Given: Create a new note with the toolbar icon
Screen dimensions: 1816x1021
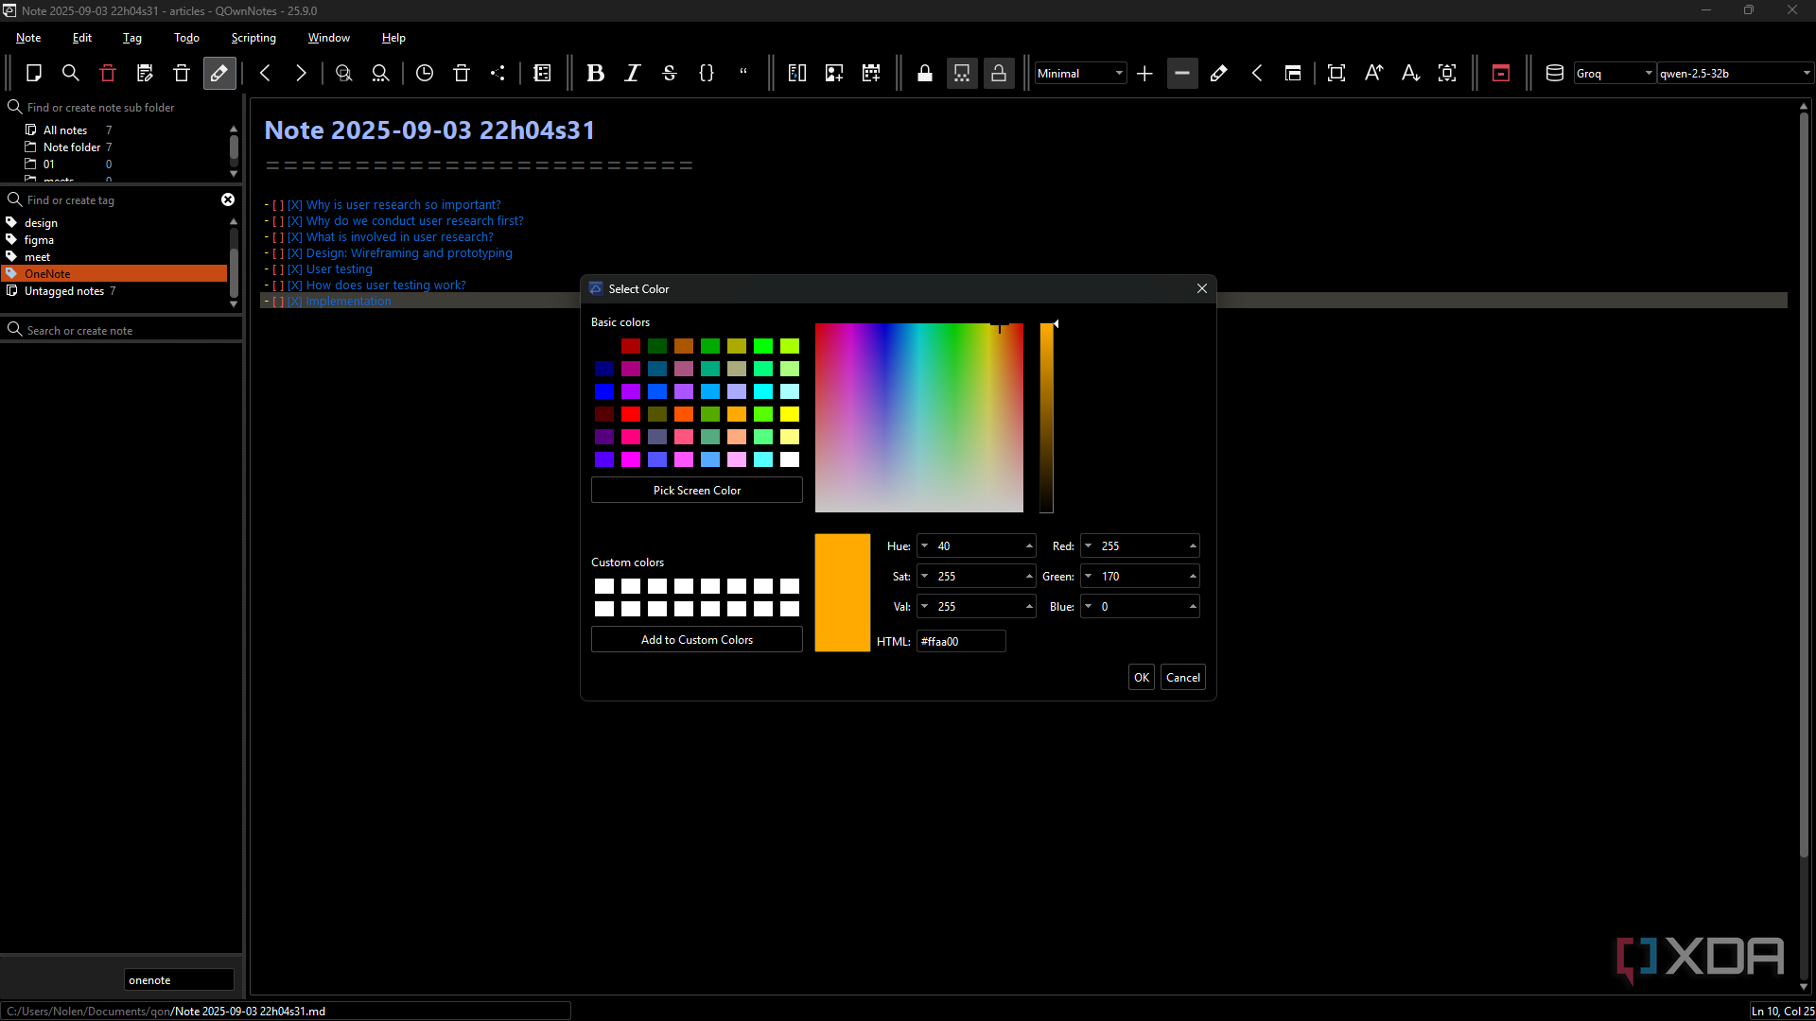Looking at the screenshot, I should [x=34, y=73].
